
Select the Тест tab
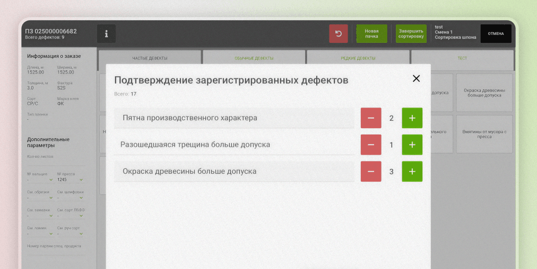[x=462, y=58]
